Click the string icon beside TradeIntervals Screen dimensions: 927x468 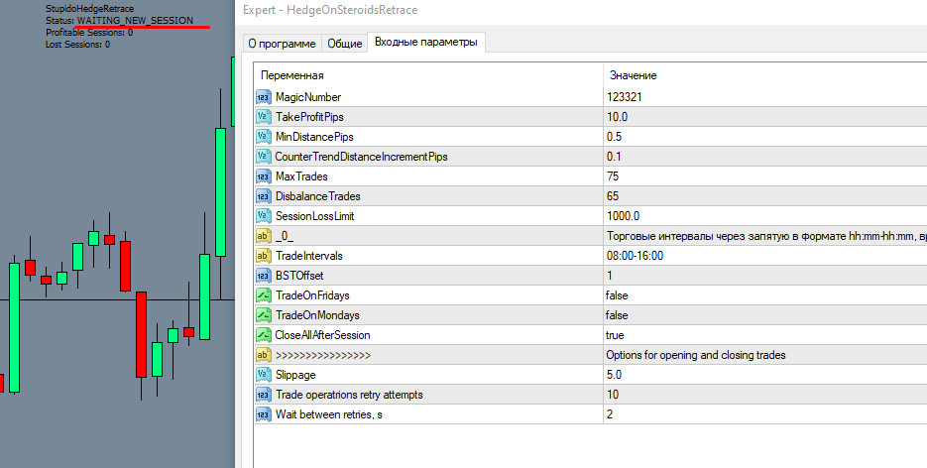click(263, 256)
